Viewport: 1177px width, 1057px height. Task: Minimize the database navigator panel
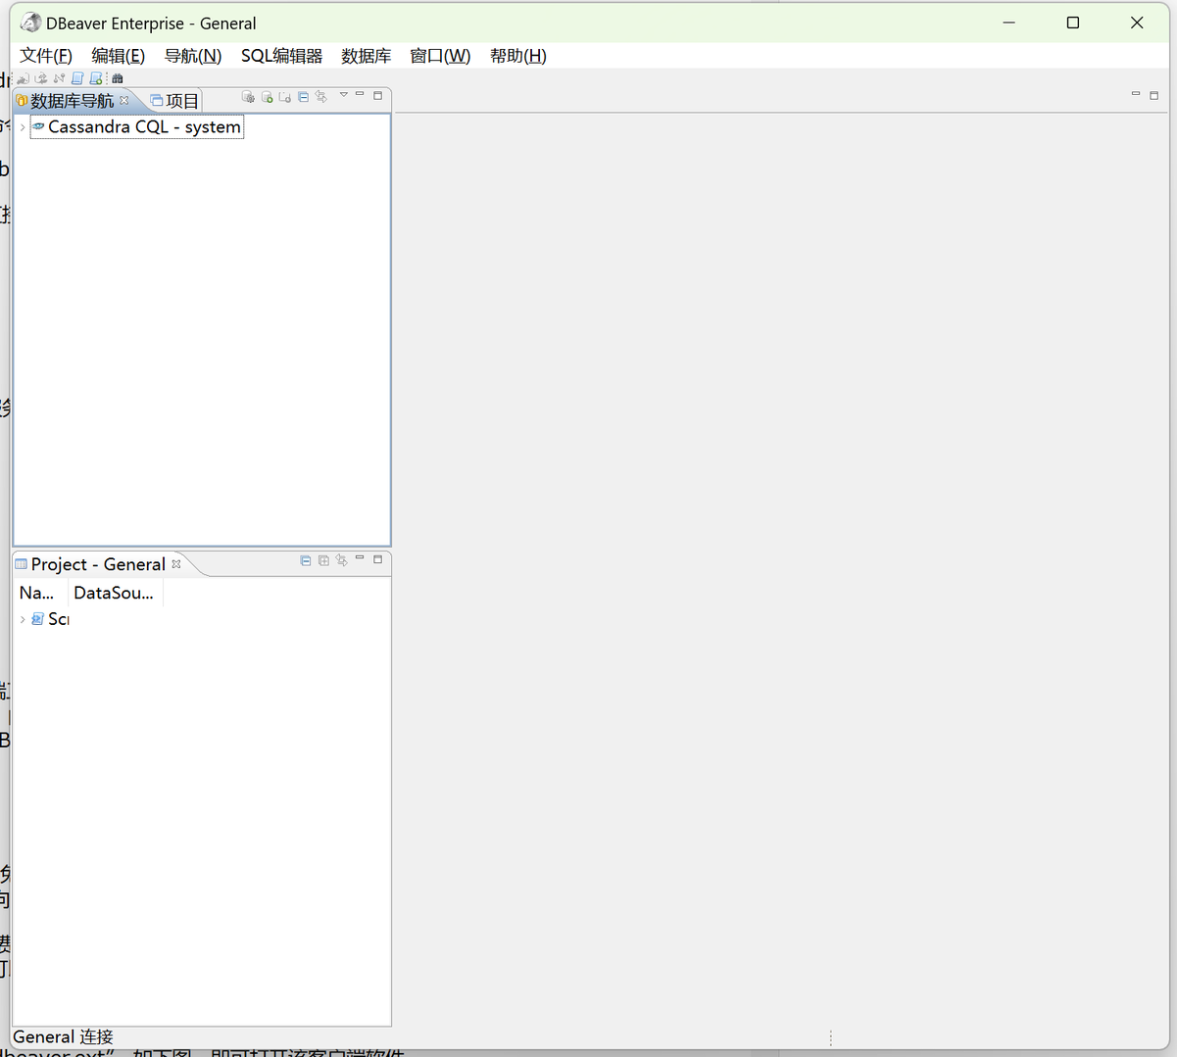360,95
